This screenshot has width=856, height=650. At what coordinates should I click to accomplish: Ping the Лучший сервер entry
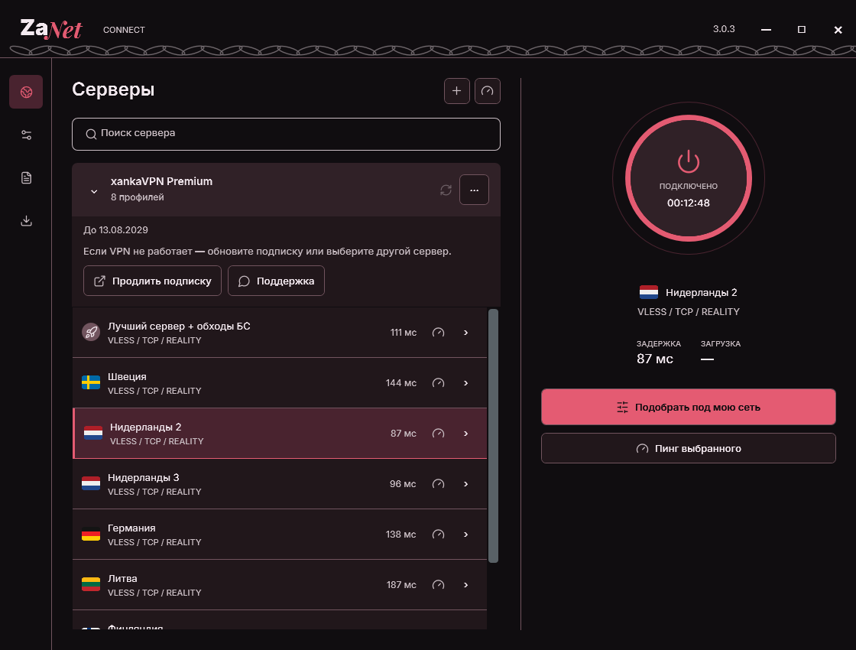click(x=439, y=333)
